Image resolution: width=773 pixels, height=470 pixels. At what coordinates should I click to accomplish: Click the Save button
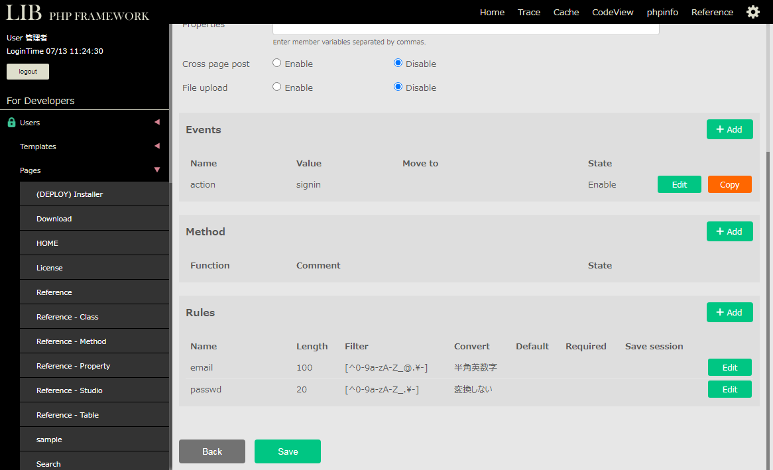coord(287,451)
